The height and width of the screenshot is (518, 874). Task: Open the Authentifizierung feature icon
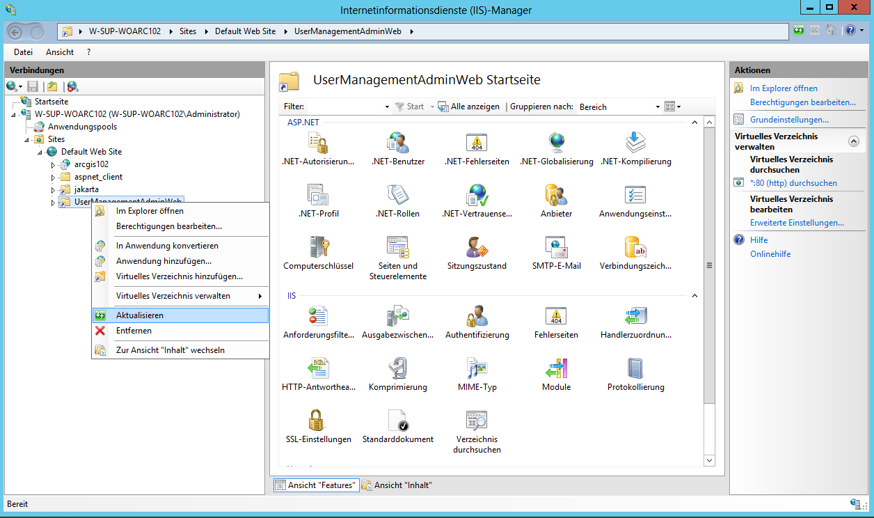(477, 317)
